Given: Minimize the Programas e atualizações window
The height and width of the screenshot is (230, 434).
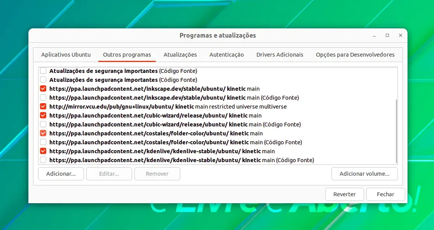Looking at the screenshot, I should pos(374,35).
